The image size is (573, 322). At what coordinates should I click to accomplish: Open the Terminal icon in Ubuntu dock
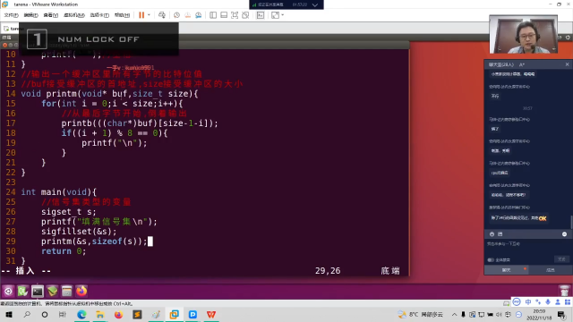[x=38, y=291]
